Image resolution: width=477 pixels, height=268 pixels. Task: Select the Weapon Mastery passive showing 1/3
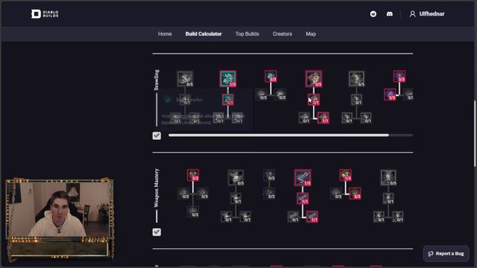point(346,175)
